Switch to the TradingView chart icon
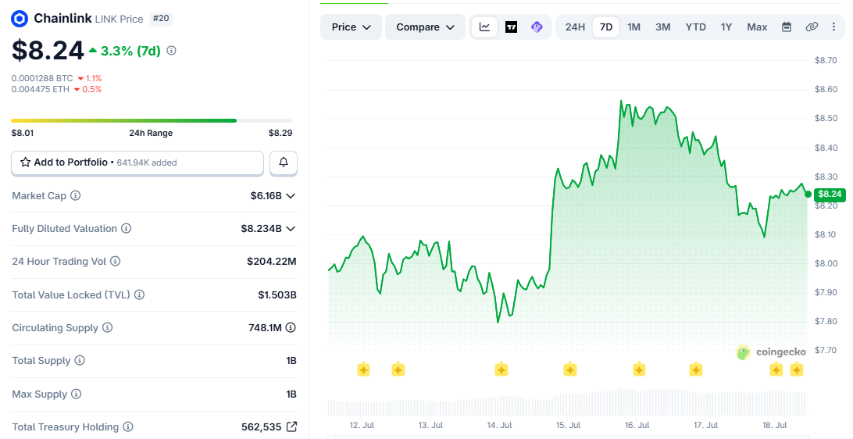853x439 pixels. pyautogui.click(x=512, y=27)
